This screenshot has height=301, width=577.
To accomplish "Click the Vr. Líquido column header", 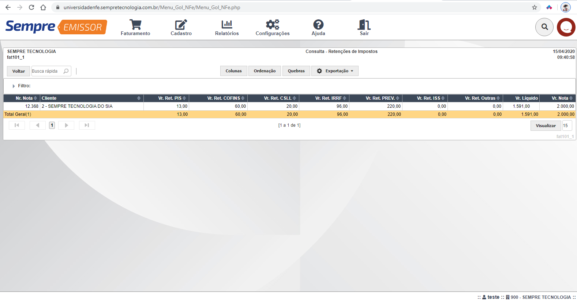I will [x=527, y=98].
